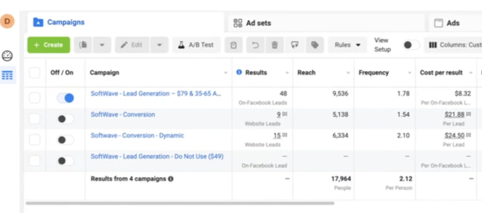
Task: Click the green Create button
Action: click(48, 45)
